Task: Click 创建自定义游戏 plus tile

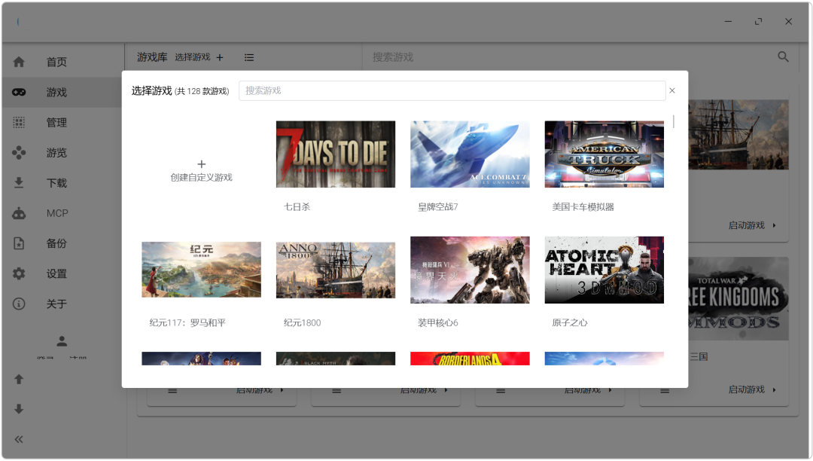Action: click(x=201, y=170)
